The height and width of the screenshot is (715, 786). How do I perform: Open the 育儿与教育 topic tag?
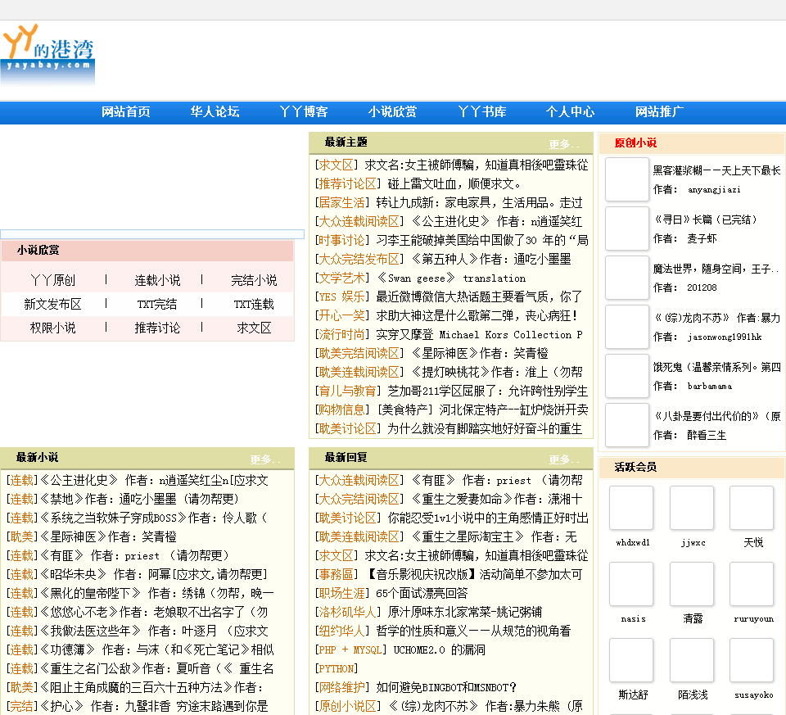(x=347, y=391)
